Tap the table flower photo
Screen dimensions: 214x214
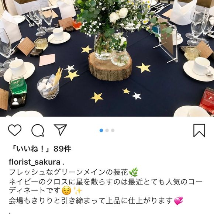107,58
